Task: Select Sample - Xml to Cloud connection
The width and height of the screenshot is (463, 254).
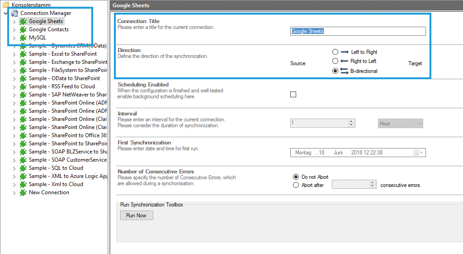Action: coord(56,184)
